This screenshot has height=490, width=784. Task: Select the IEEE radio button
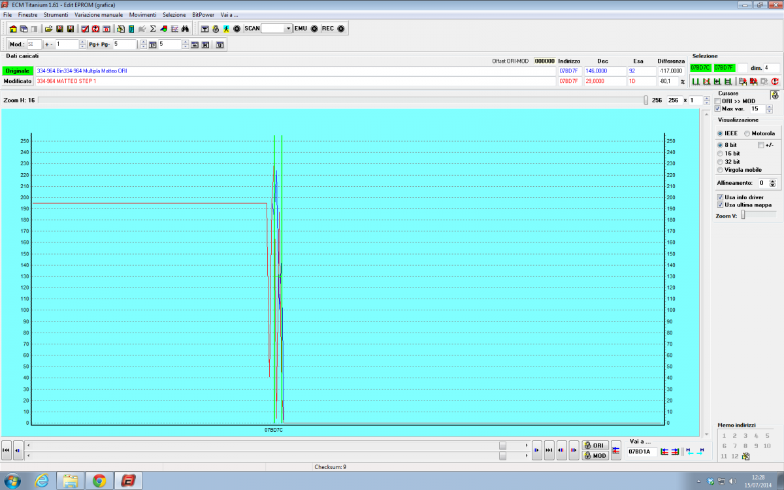tap(720, 133)
